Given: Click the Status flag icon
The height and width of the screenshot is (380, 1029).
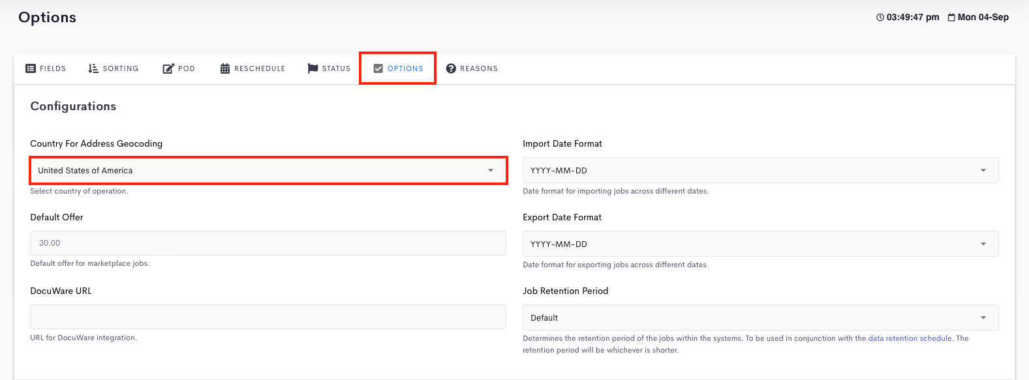Looking at the screenshot, I should click(x=313, y=68).
